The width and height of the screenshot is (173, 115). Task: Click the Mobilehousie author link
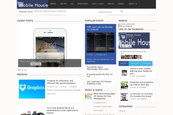point(101,103)
